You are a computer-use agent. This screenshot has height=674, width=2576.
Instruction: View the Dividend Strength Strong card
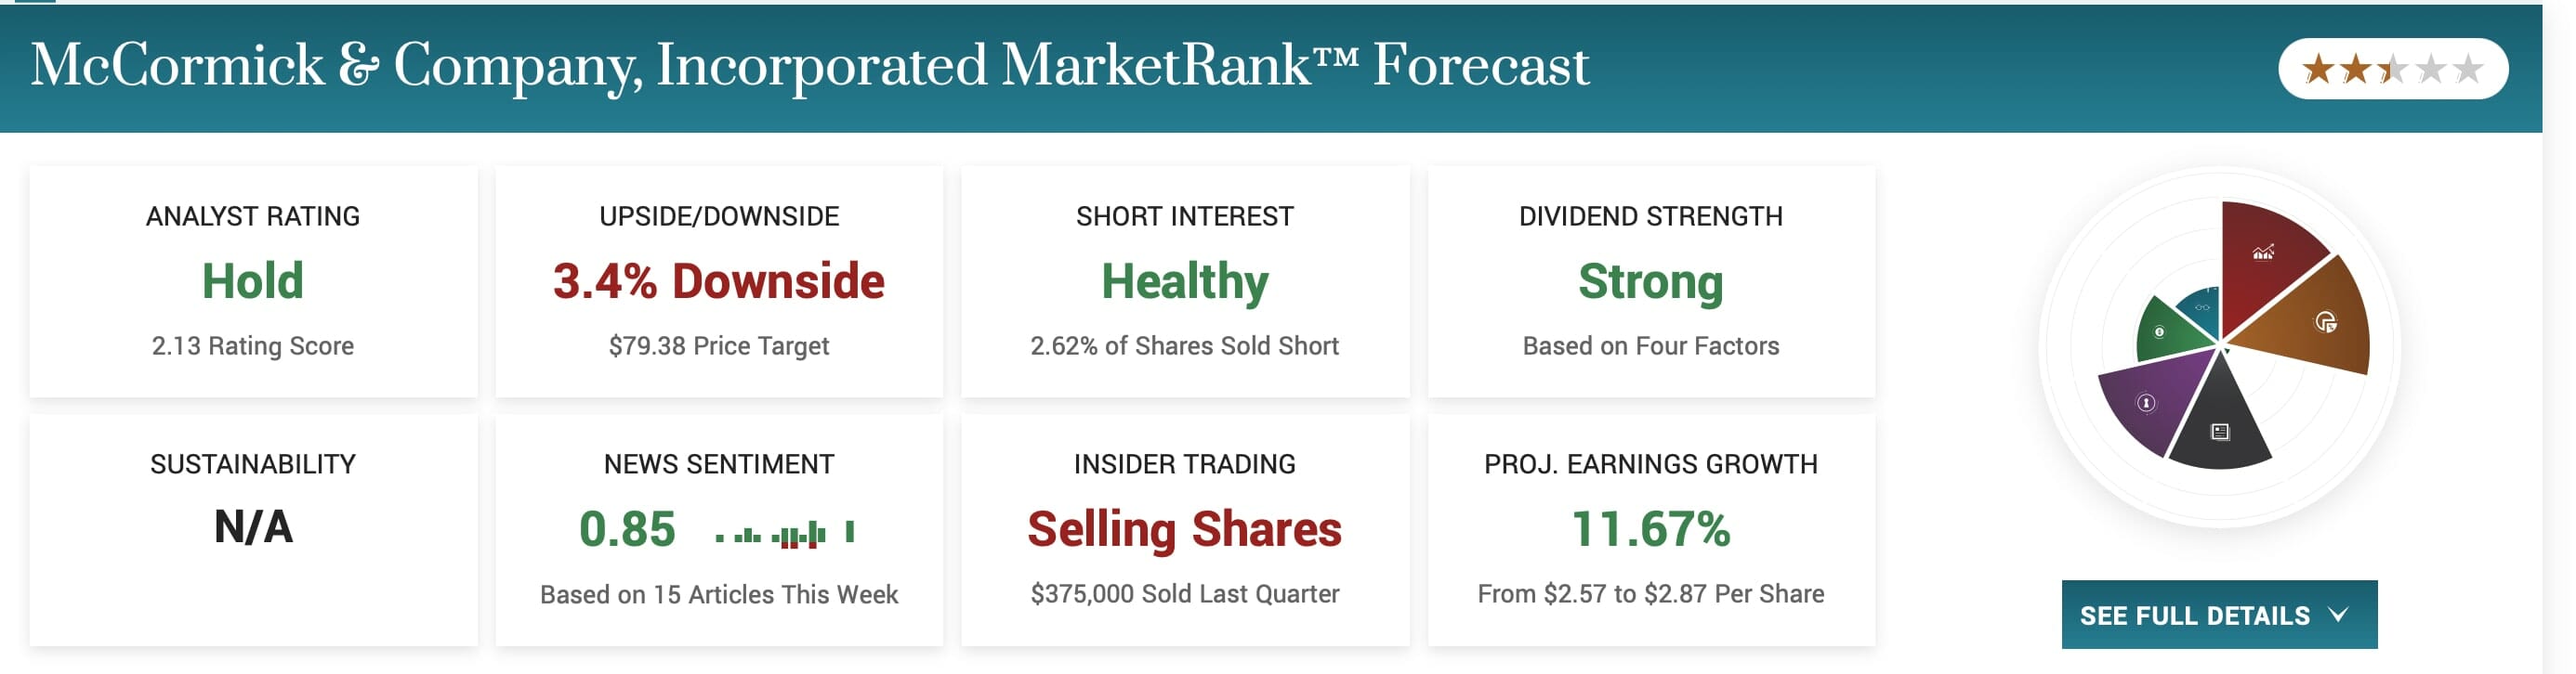pyautogui.click(x=1650, y=281)
